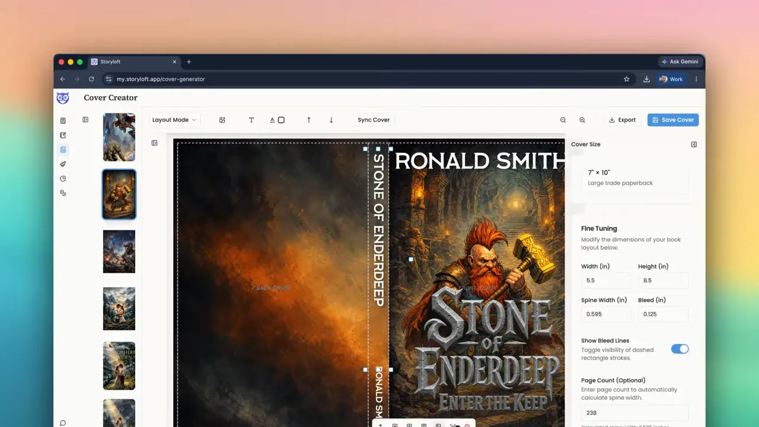Select the highlighted dwarf with hammer thumbnail

pyautogui.click(x=119, y=195)
